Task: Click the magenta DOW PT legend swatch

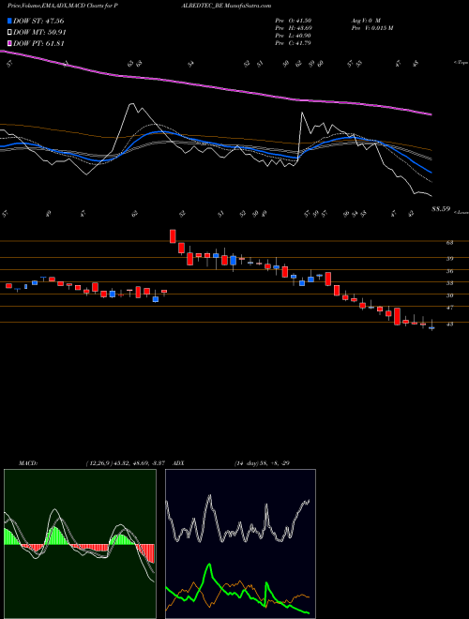Action: (9, 43)
